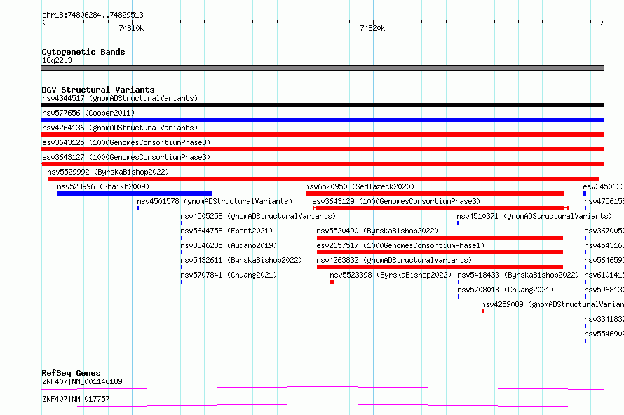Viewport: 624px width, 415px height.
Task: Click the red bar under esv3643127
Action: (x=323, y=164)
